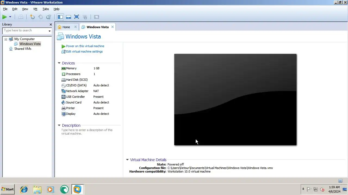Click the VMware Workstation taskbar button
Image resolution: width=348 pixels, height=195 pixels.
coord(77,189)
